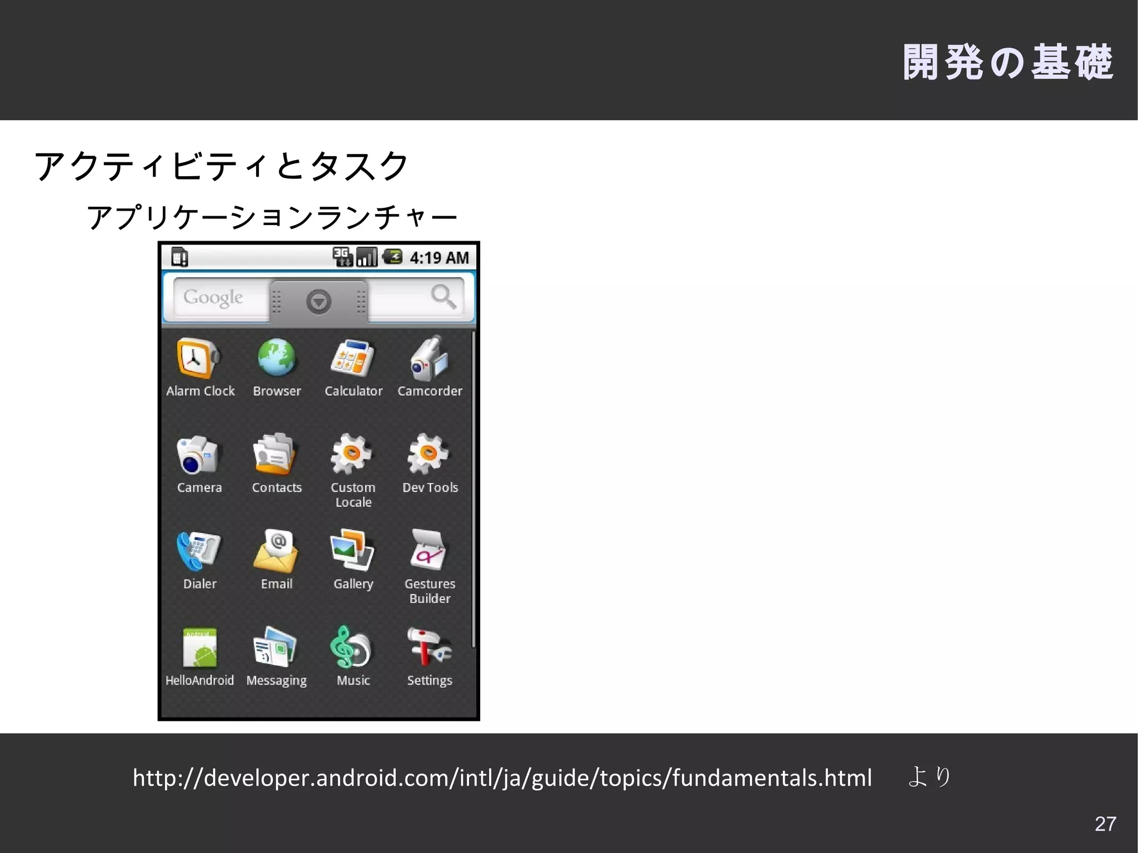Click the app drawer scrollbar
Image resolution: width=1138 pixels, height=853 pixels.
coord(473,489)
